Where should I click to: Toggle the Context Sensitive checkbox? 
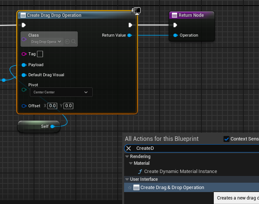click(x=226, y=139)
